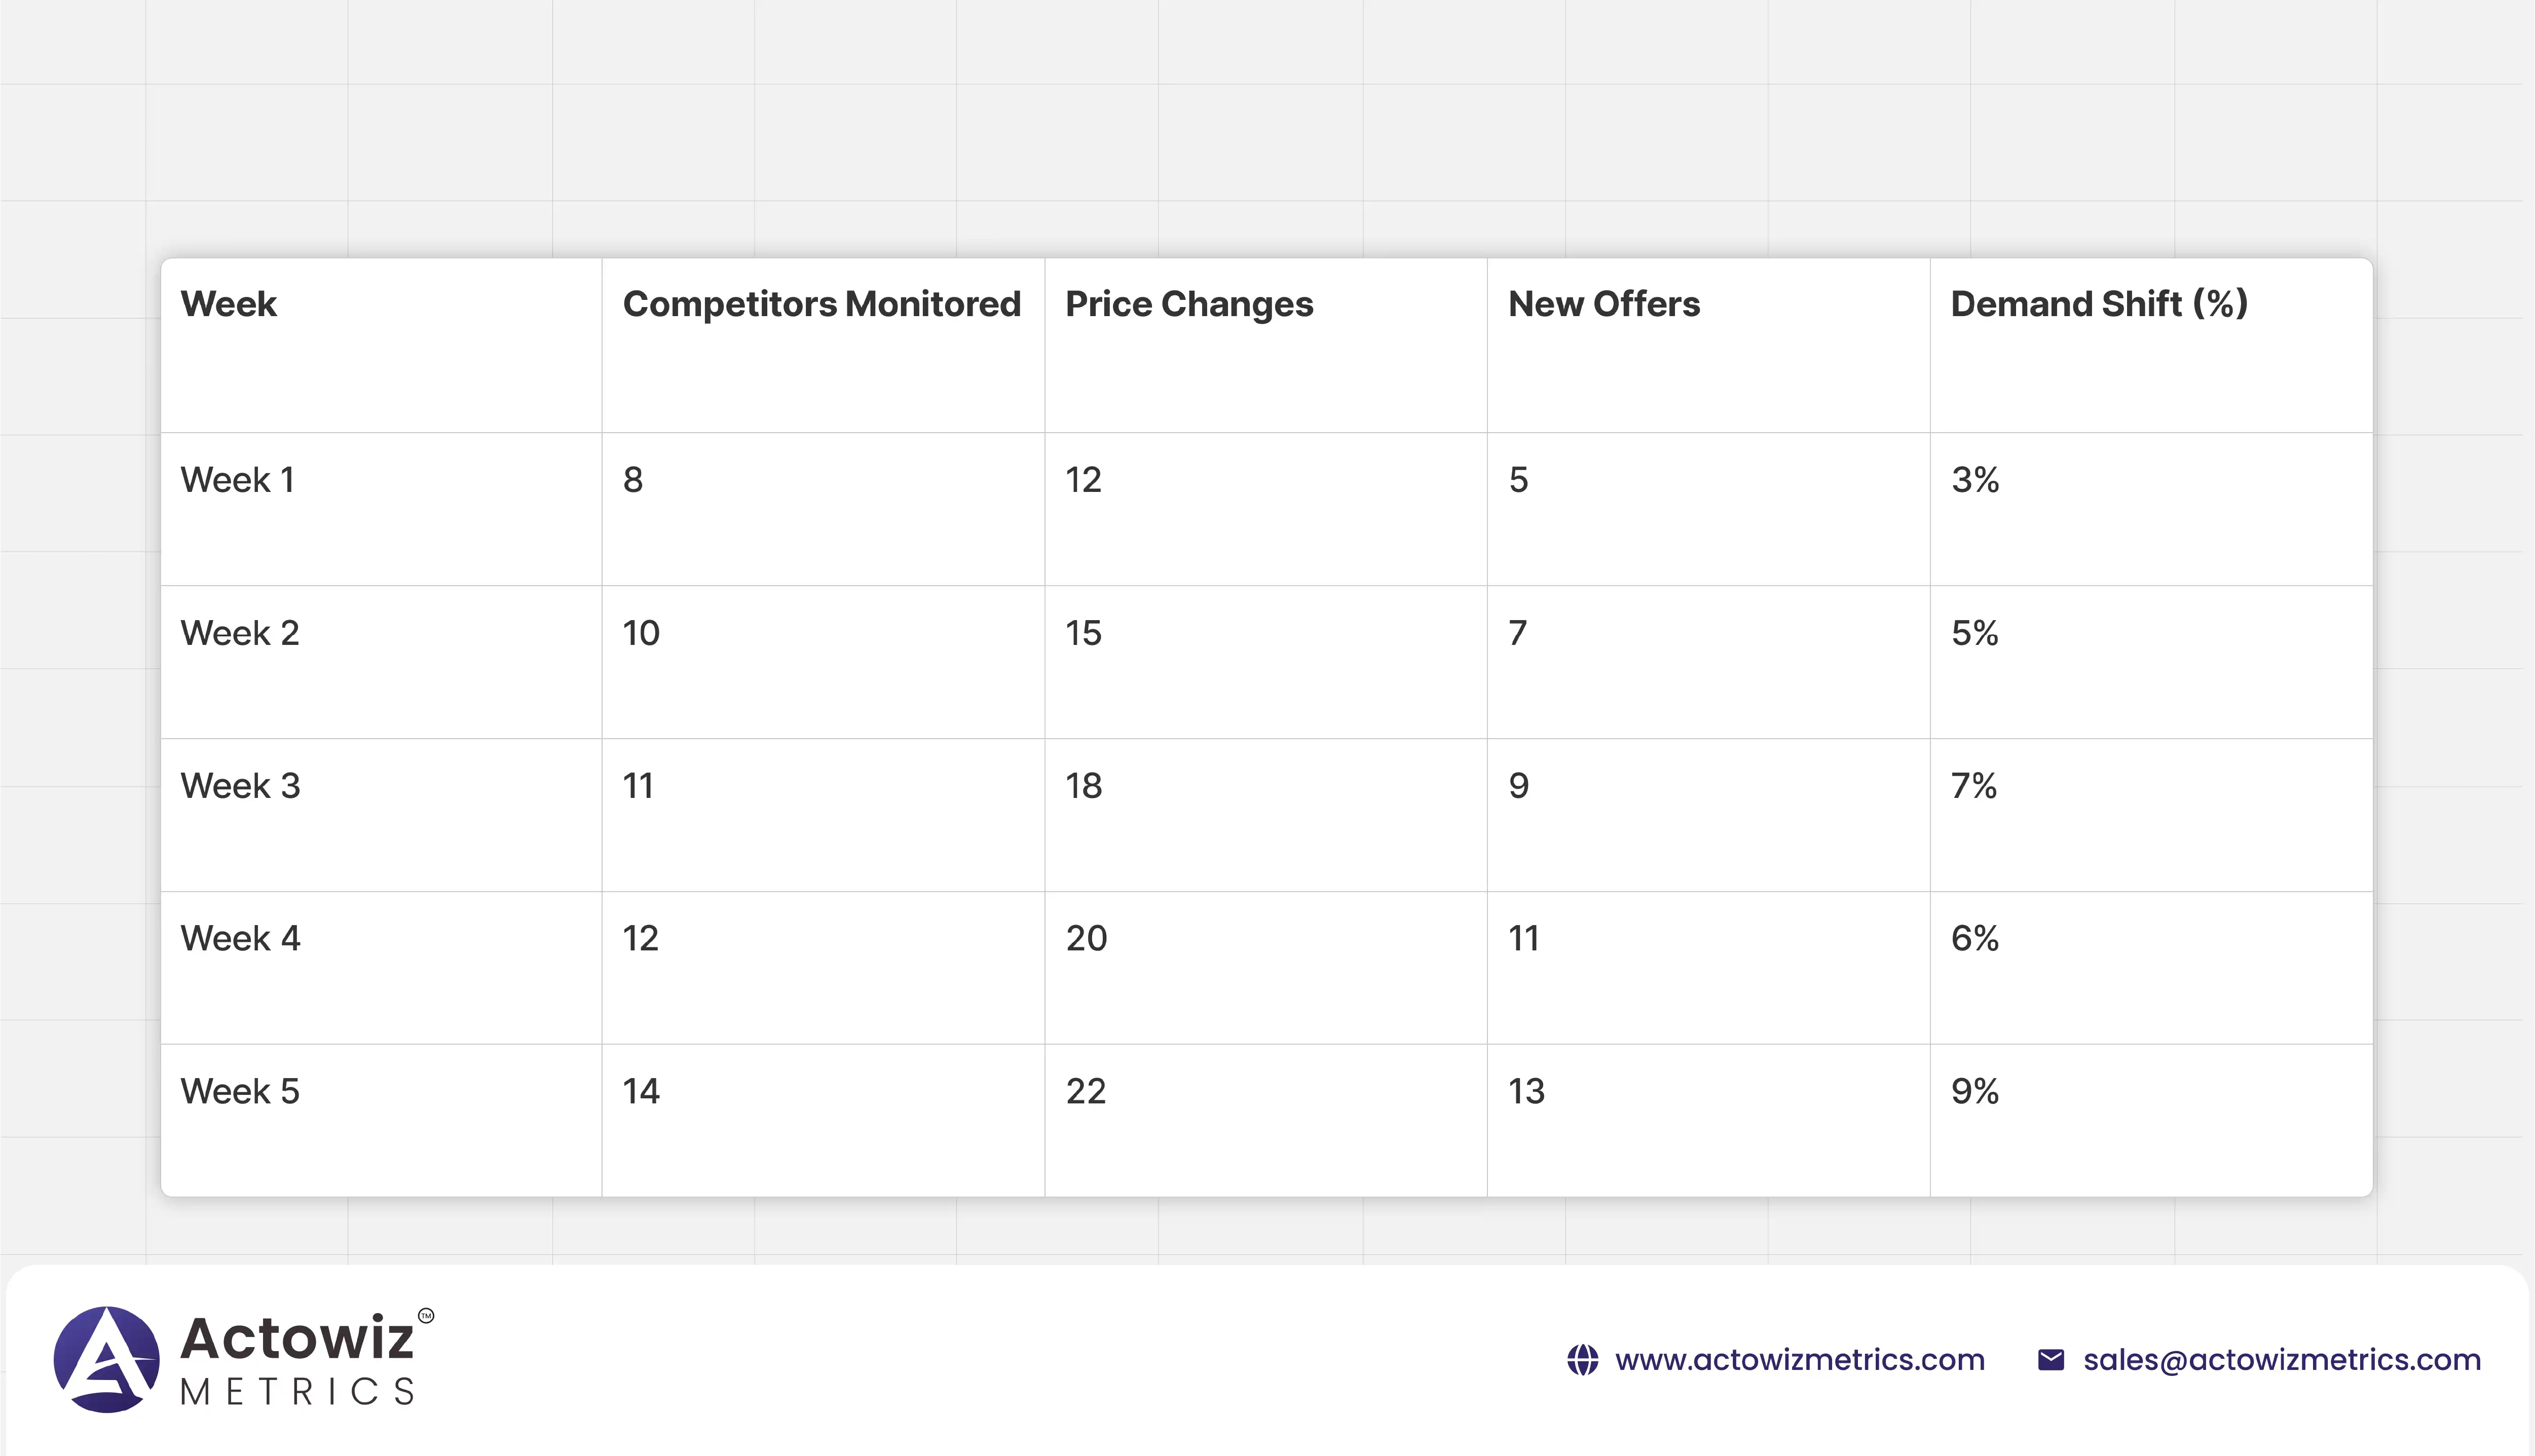Click the envelope email icon
Screen dimensions: 2535x1456
click(x=2050, y=1360)
